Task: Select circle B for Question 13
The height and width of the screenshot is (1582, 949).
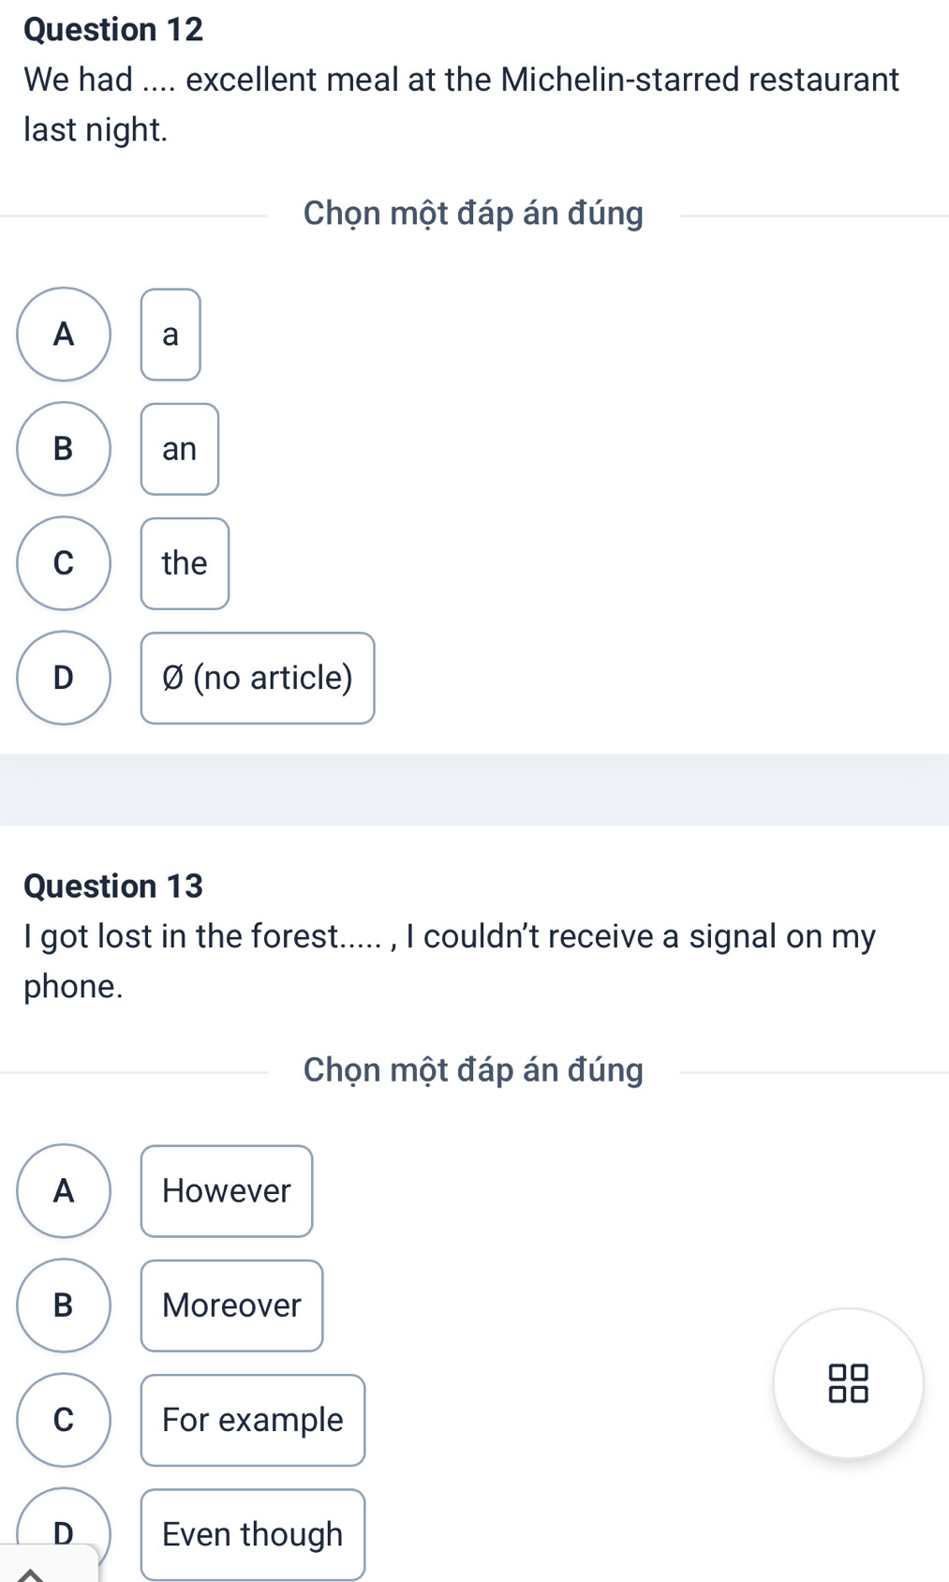Action: click(x=64, y=1306)
